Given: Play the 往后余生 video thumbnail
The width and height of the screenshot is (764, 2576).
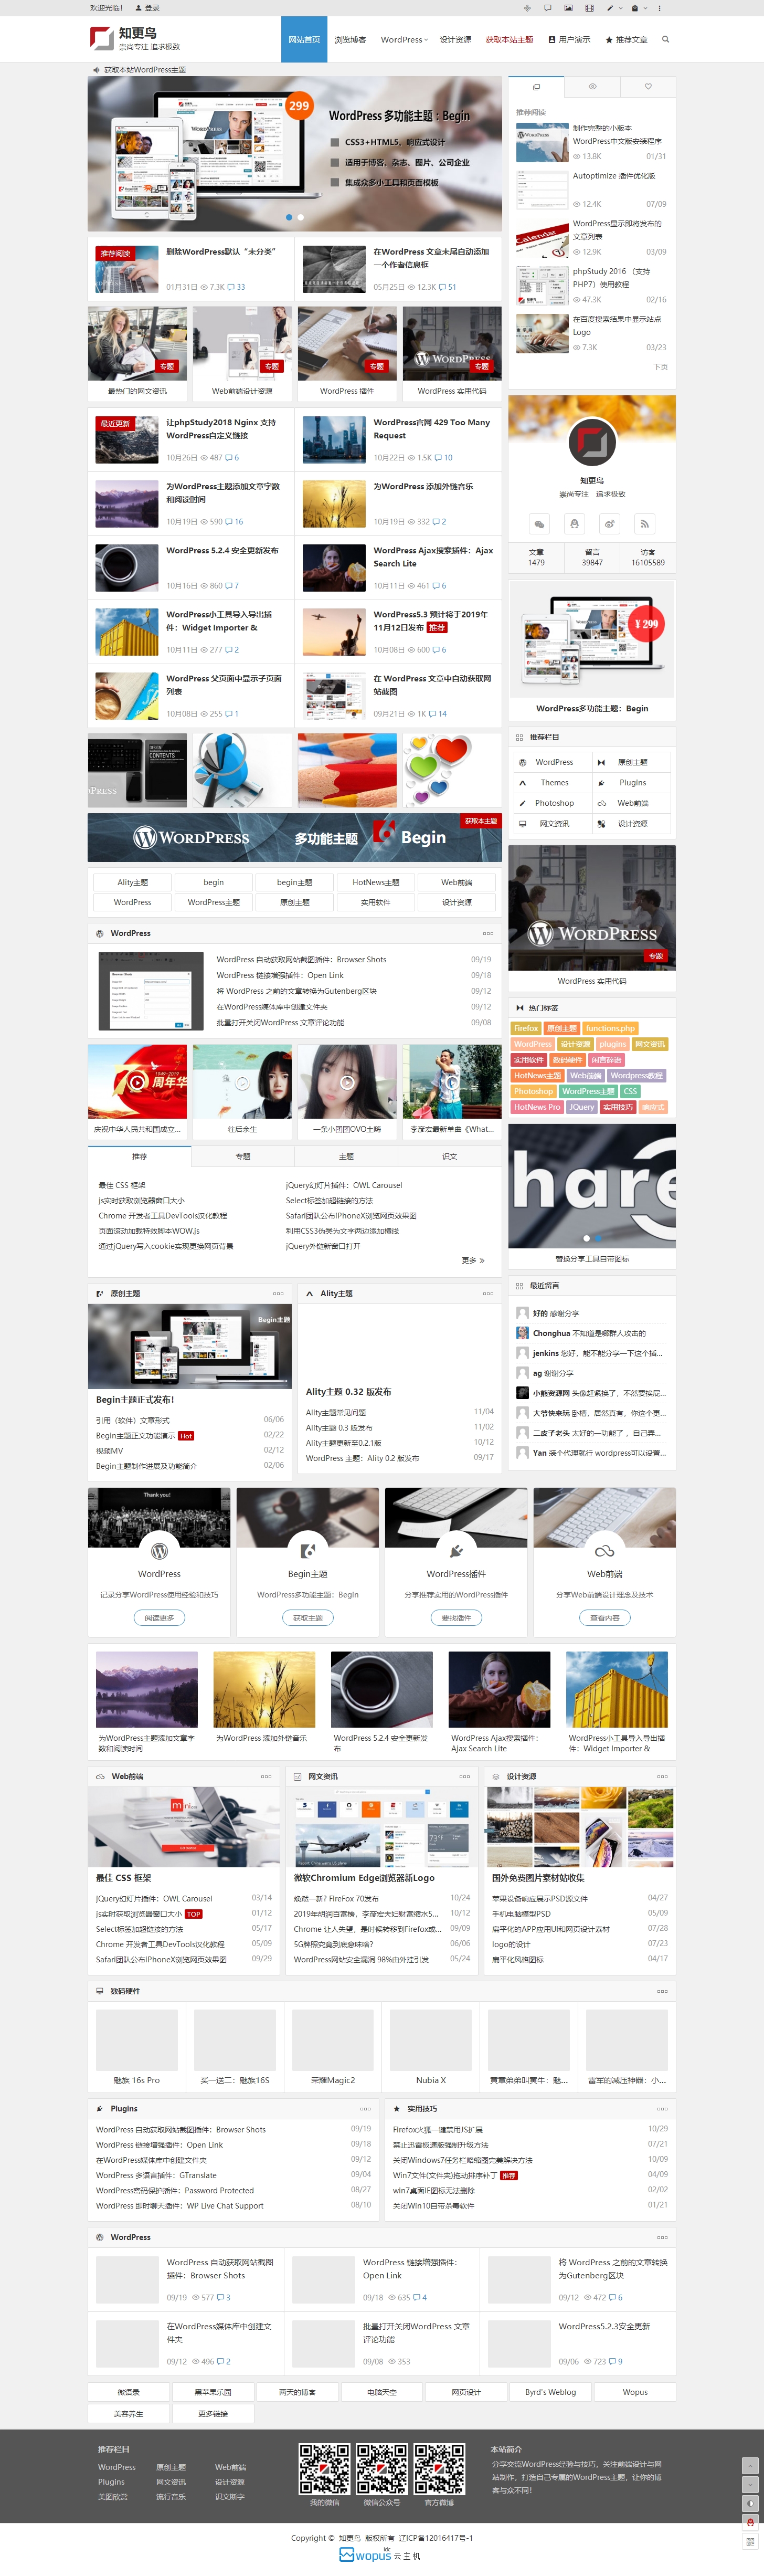Looking at the screenshot, I should point(242,1083).
